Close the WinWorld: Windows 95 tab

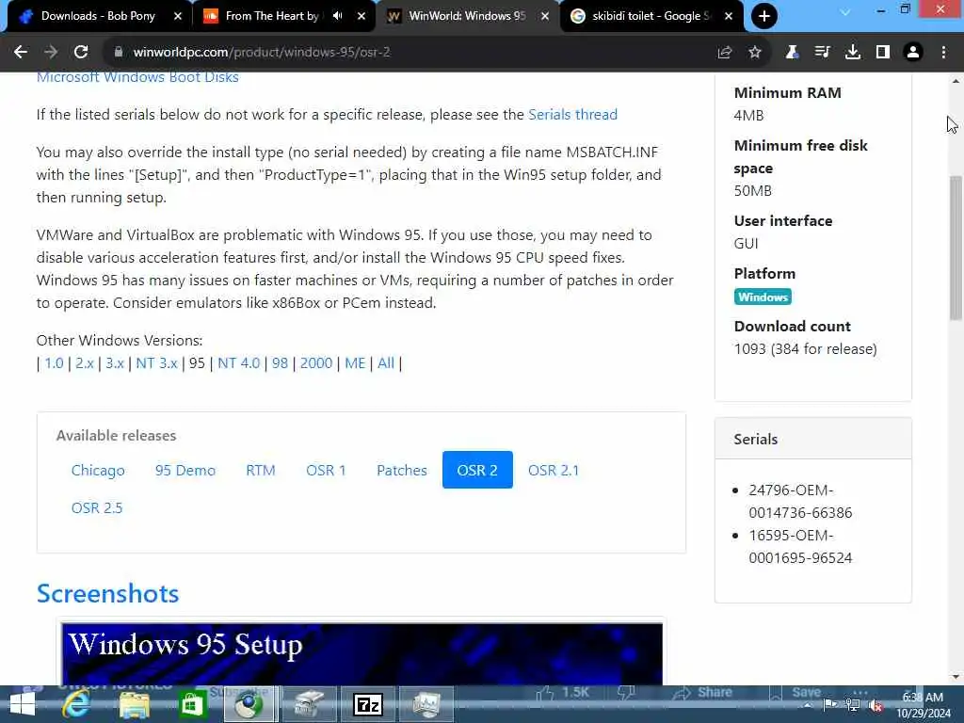[545, 16]
